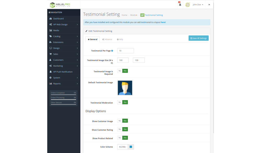Viewport: 261px width, 153px height.
Task: Click the notification bell icon
Action: [x=180, y=5]
